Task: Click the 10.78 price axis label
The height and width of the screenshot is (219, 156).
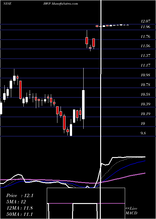Action: point(146,85)
